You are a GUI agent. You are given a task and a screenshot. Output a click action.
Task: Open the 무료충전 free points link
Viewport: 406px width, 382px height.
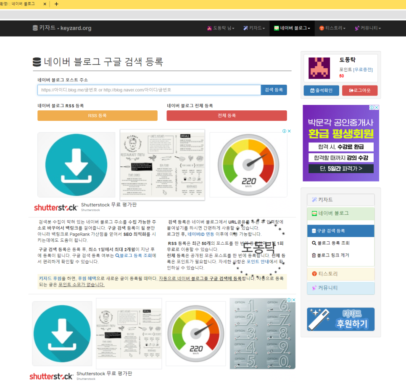tap(363, 69)
